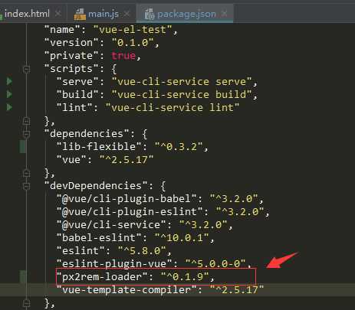Click the "version" key
Screen dimensions: 355x310
tap(71, 43)
